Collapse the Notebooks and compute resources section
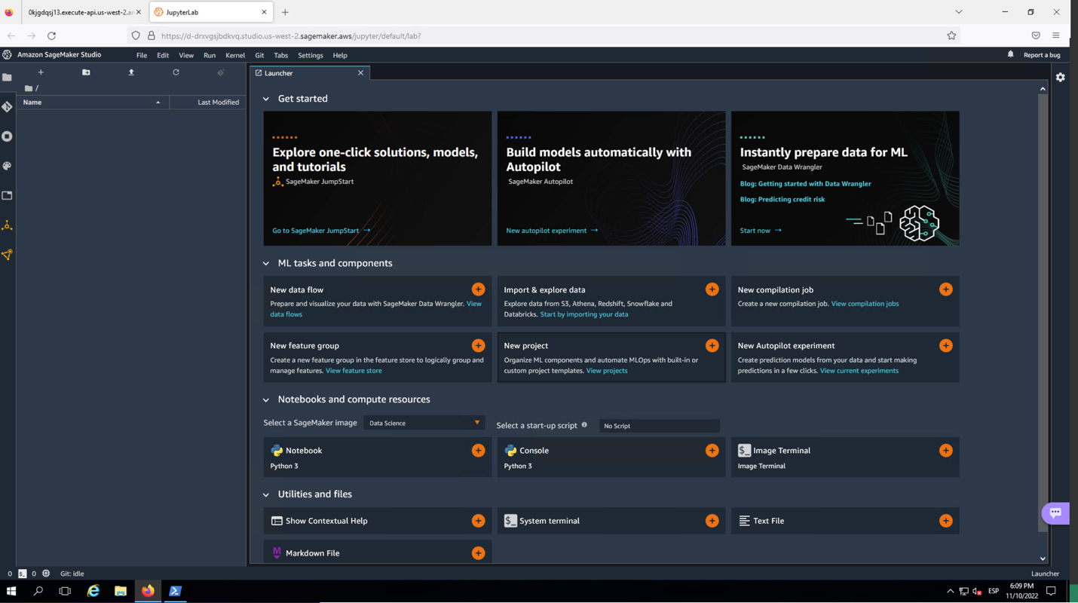This screenshot has height=603, width=1078. [266, 400]
